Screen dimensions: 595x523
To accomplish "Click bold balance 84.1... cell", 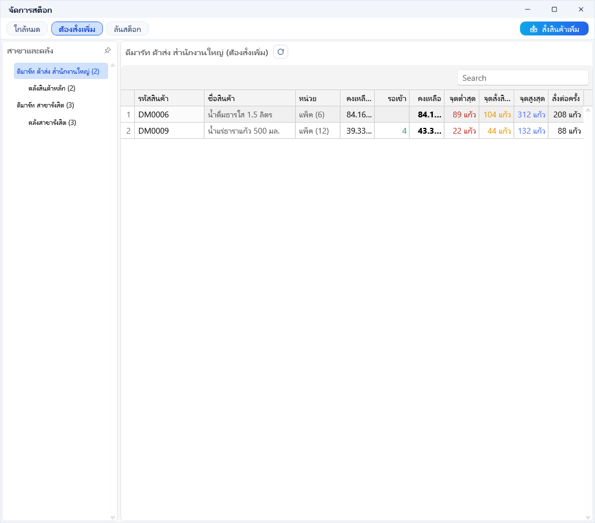I will (427, 114).
